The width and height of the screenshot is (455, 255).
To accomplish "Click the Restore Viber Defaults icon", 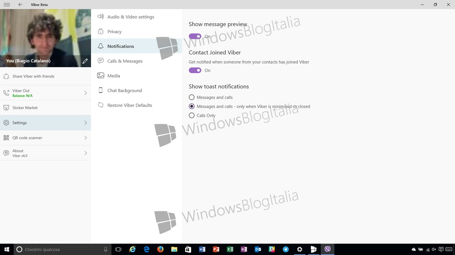I will pos(101,105).
